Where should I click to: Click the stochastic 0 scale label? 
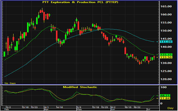161,103
